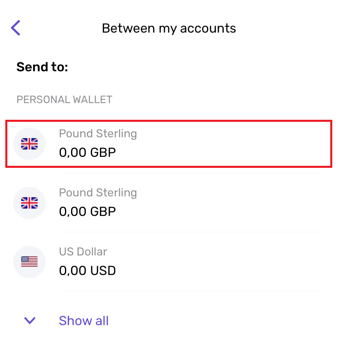338x341 pixels.
Task: Select the red-outlined Pound Sterling account
Action: click(x=169, y=144)
